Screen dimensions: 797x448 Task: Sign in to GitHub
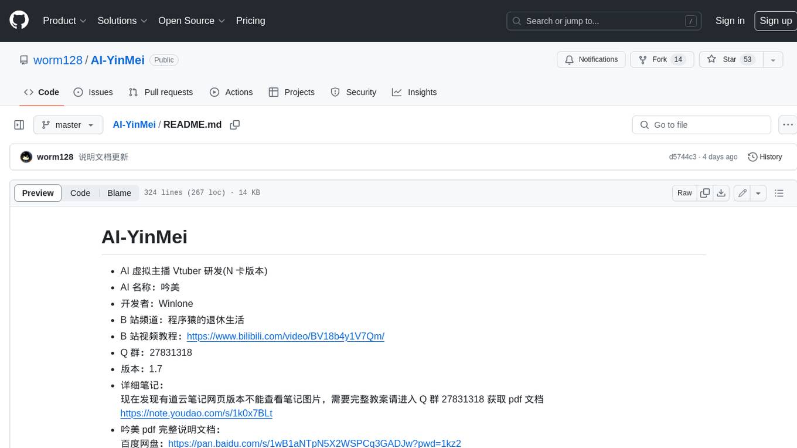(730, 21)
